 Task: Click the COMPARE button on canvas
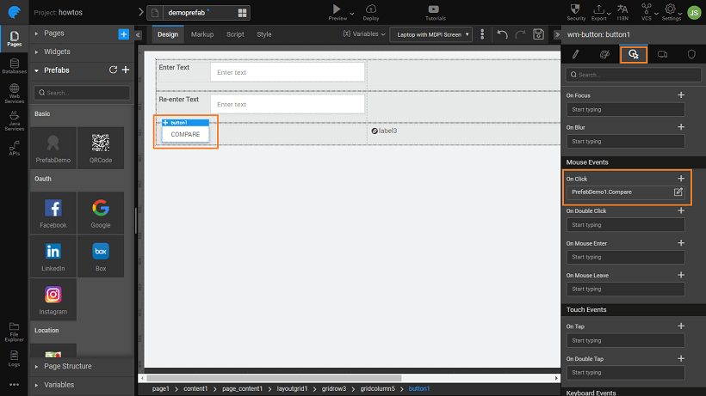185,135
